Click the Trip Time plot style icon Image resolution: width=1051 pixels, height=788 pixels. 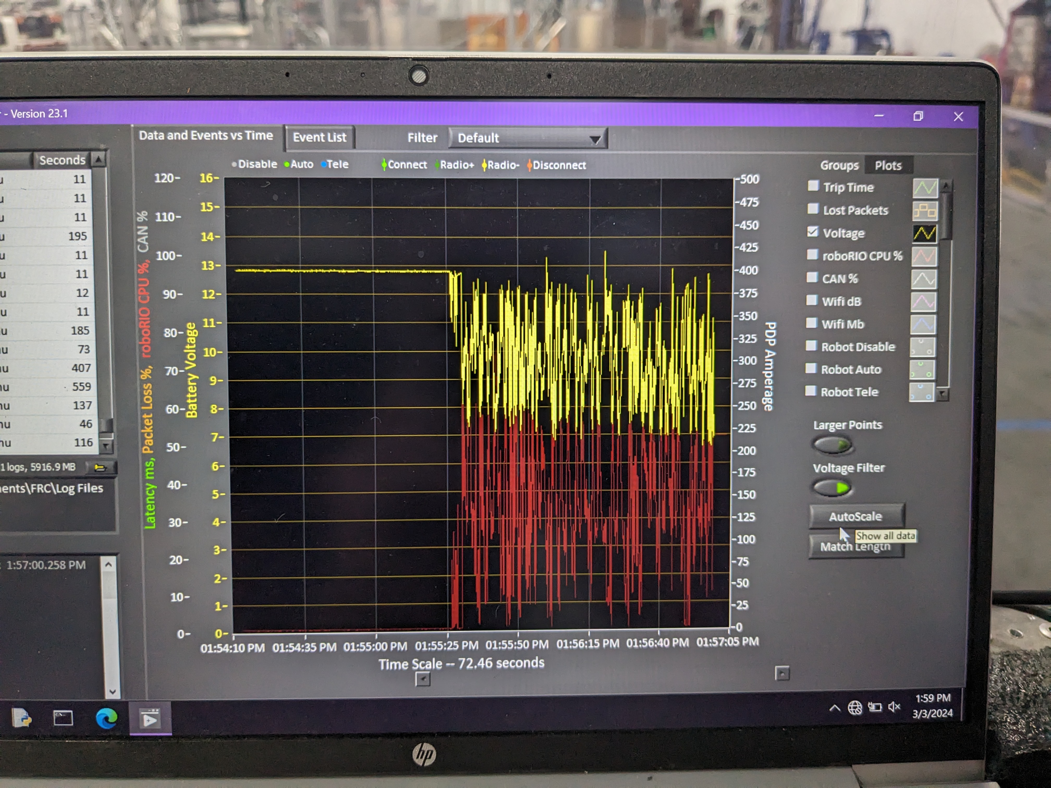pos(925,188)
